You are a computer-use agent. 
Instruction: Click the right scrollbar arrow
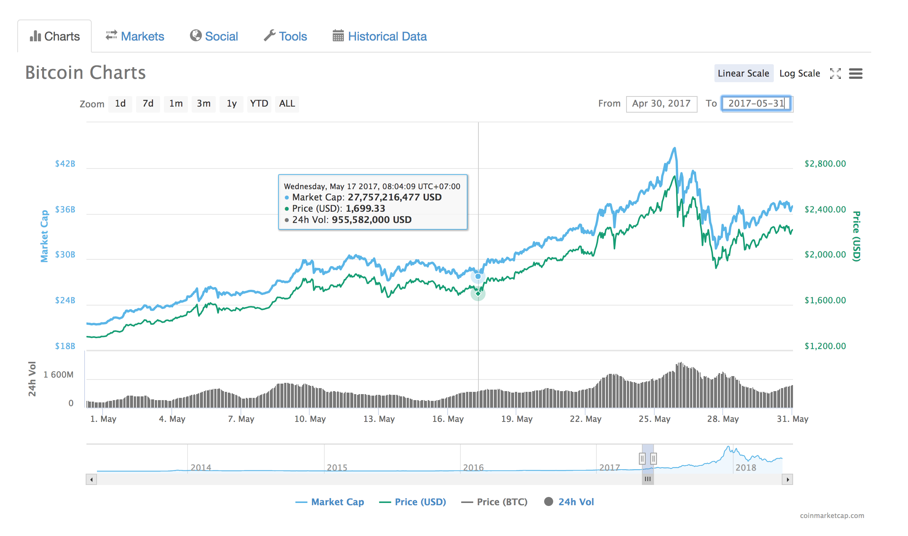[x=787, y=479]
